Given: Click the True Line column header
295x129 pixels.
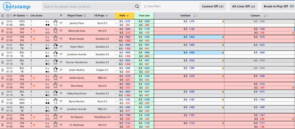Looking at the screenshot, I should (x=144, y=16).
